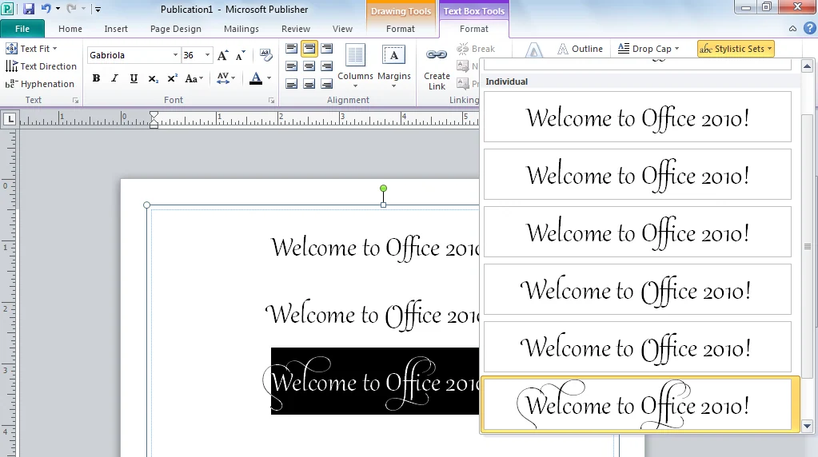Click Shrink Font icon
The height and width of the screenshot is (457, 818).
(x=241, y=55)
